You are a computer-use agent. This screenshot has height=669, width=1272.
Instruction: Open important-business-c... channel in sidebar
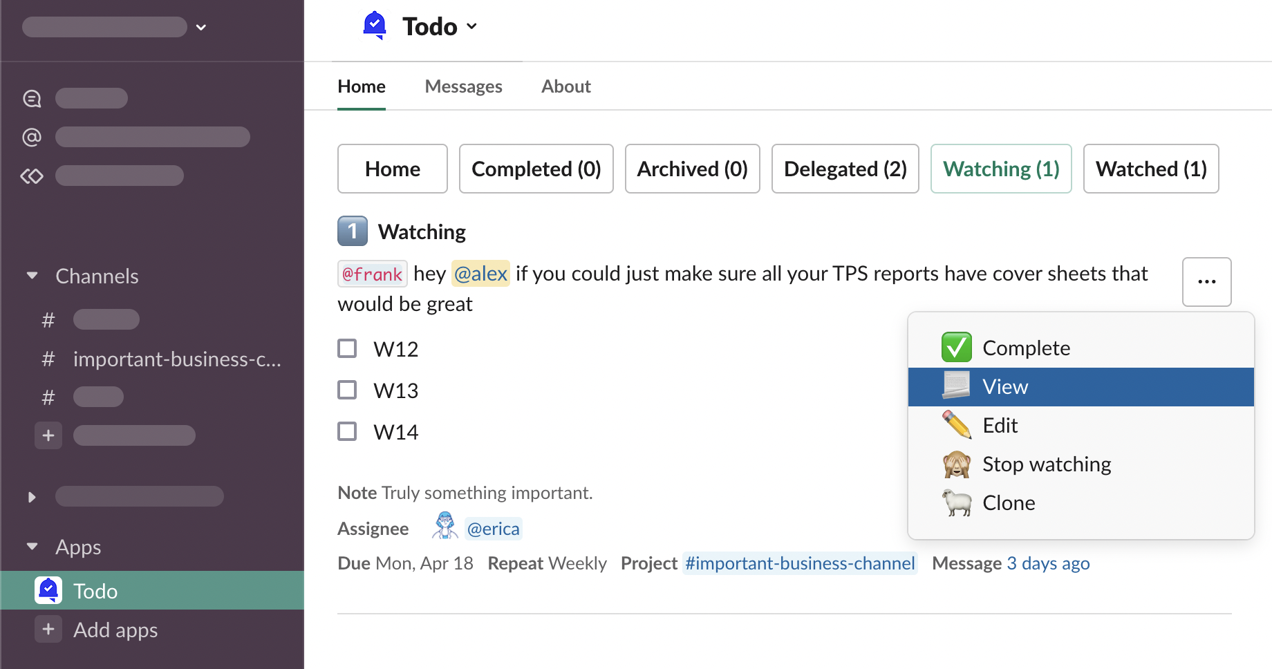coord(176,359)
